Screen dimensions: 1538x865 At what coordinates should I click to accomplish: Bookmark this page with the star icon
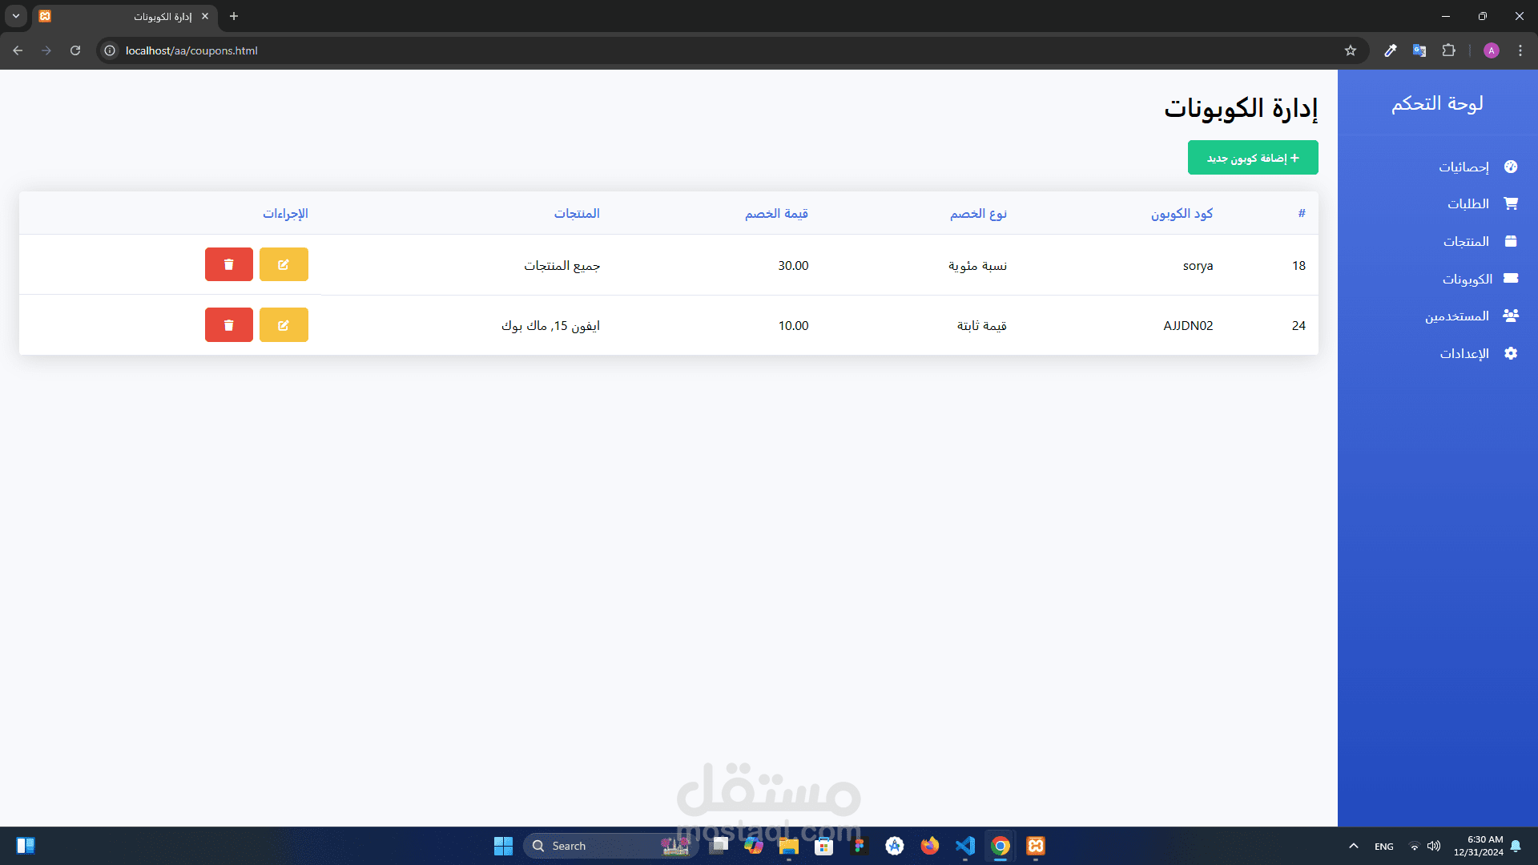pos(1351,50)
